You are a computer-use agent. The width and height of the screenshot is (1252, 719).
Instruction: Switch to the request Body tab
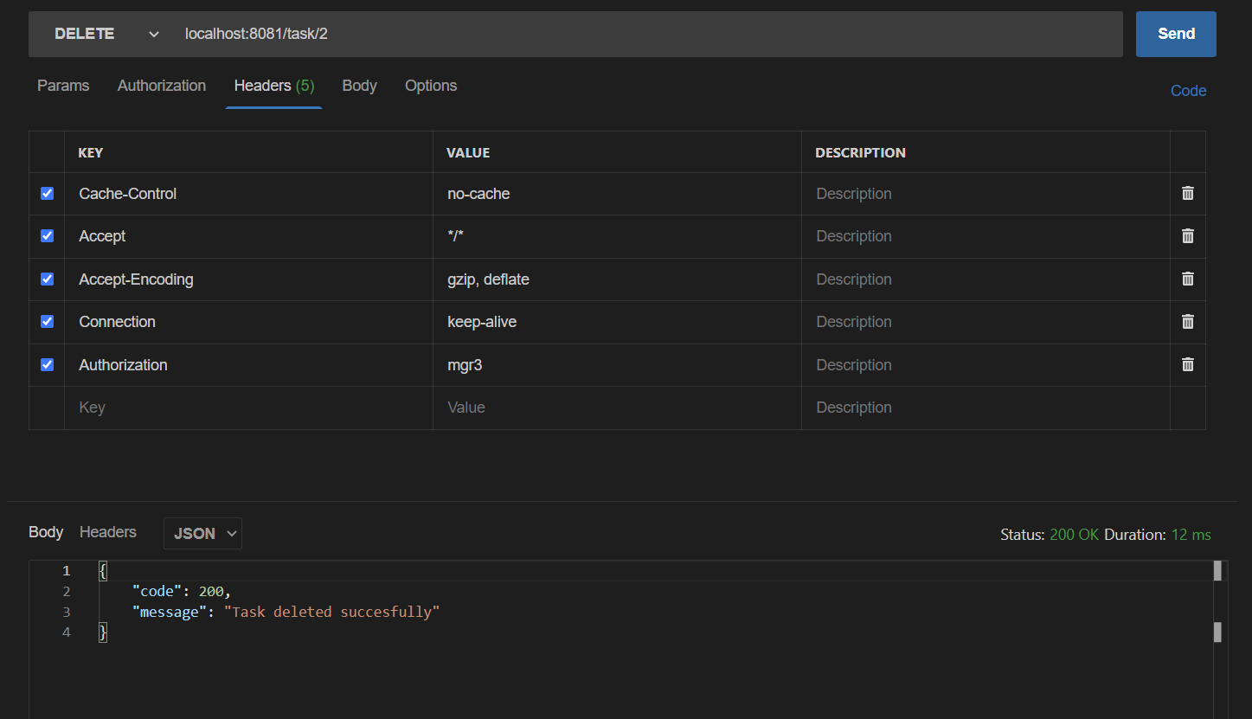(359, 86)
